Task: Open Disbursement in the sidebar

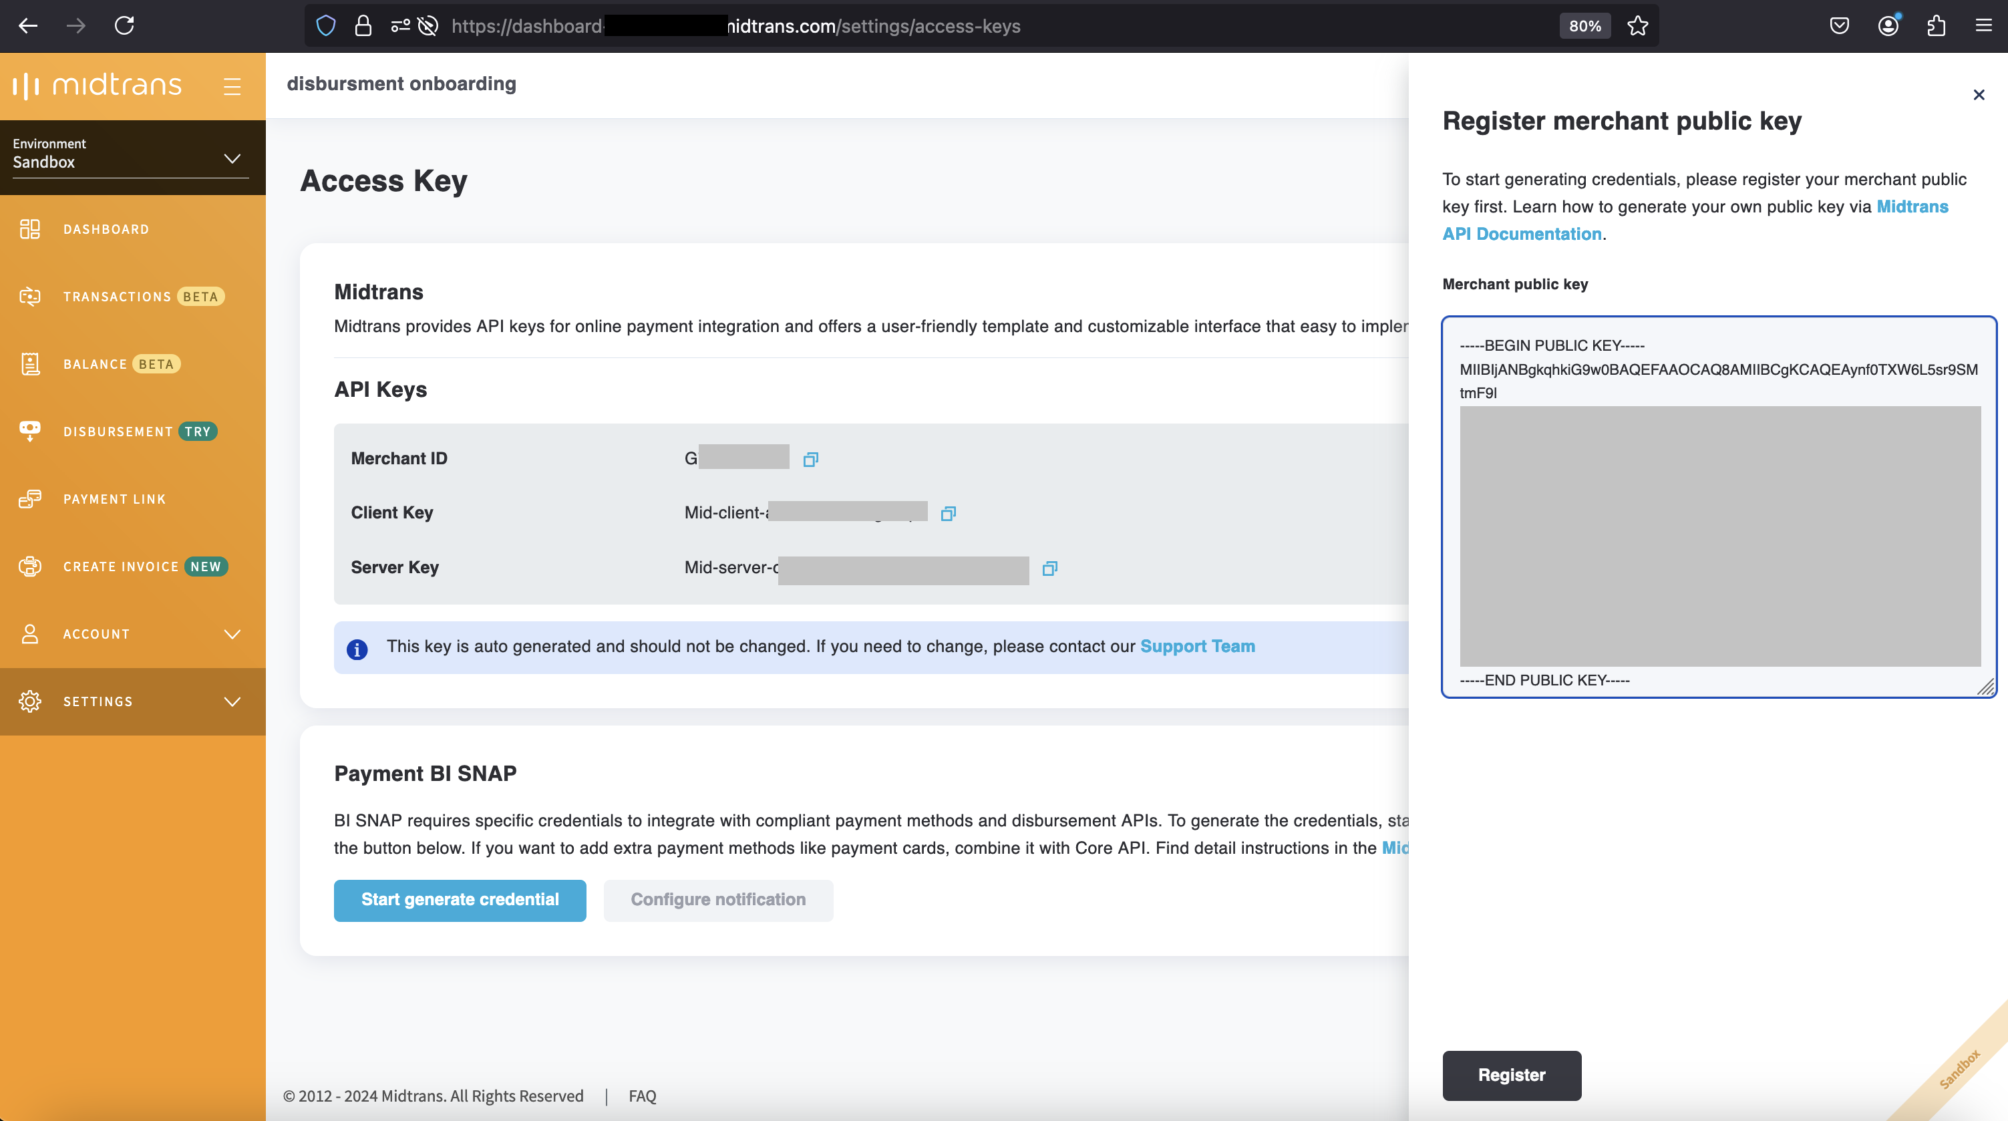Action: point(132,431)
